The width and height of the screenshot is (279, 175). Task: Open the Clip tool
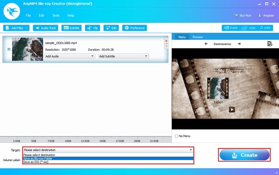[93, 28]
